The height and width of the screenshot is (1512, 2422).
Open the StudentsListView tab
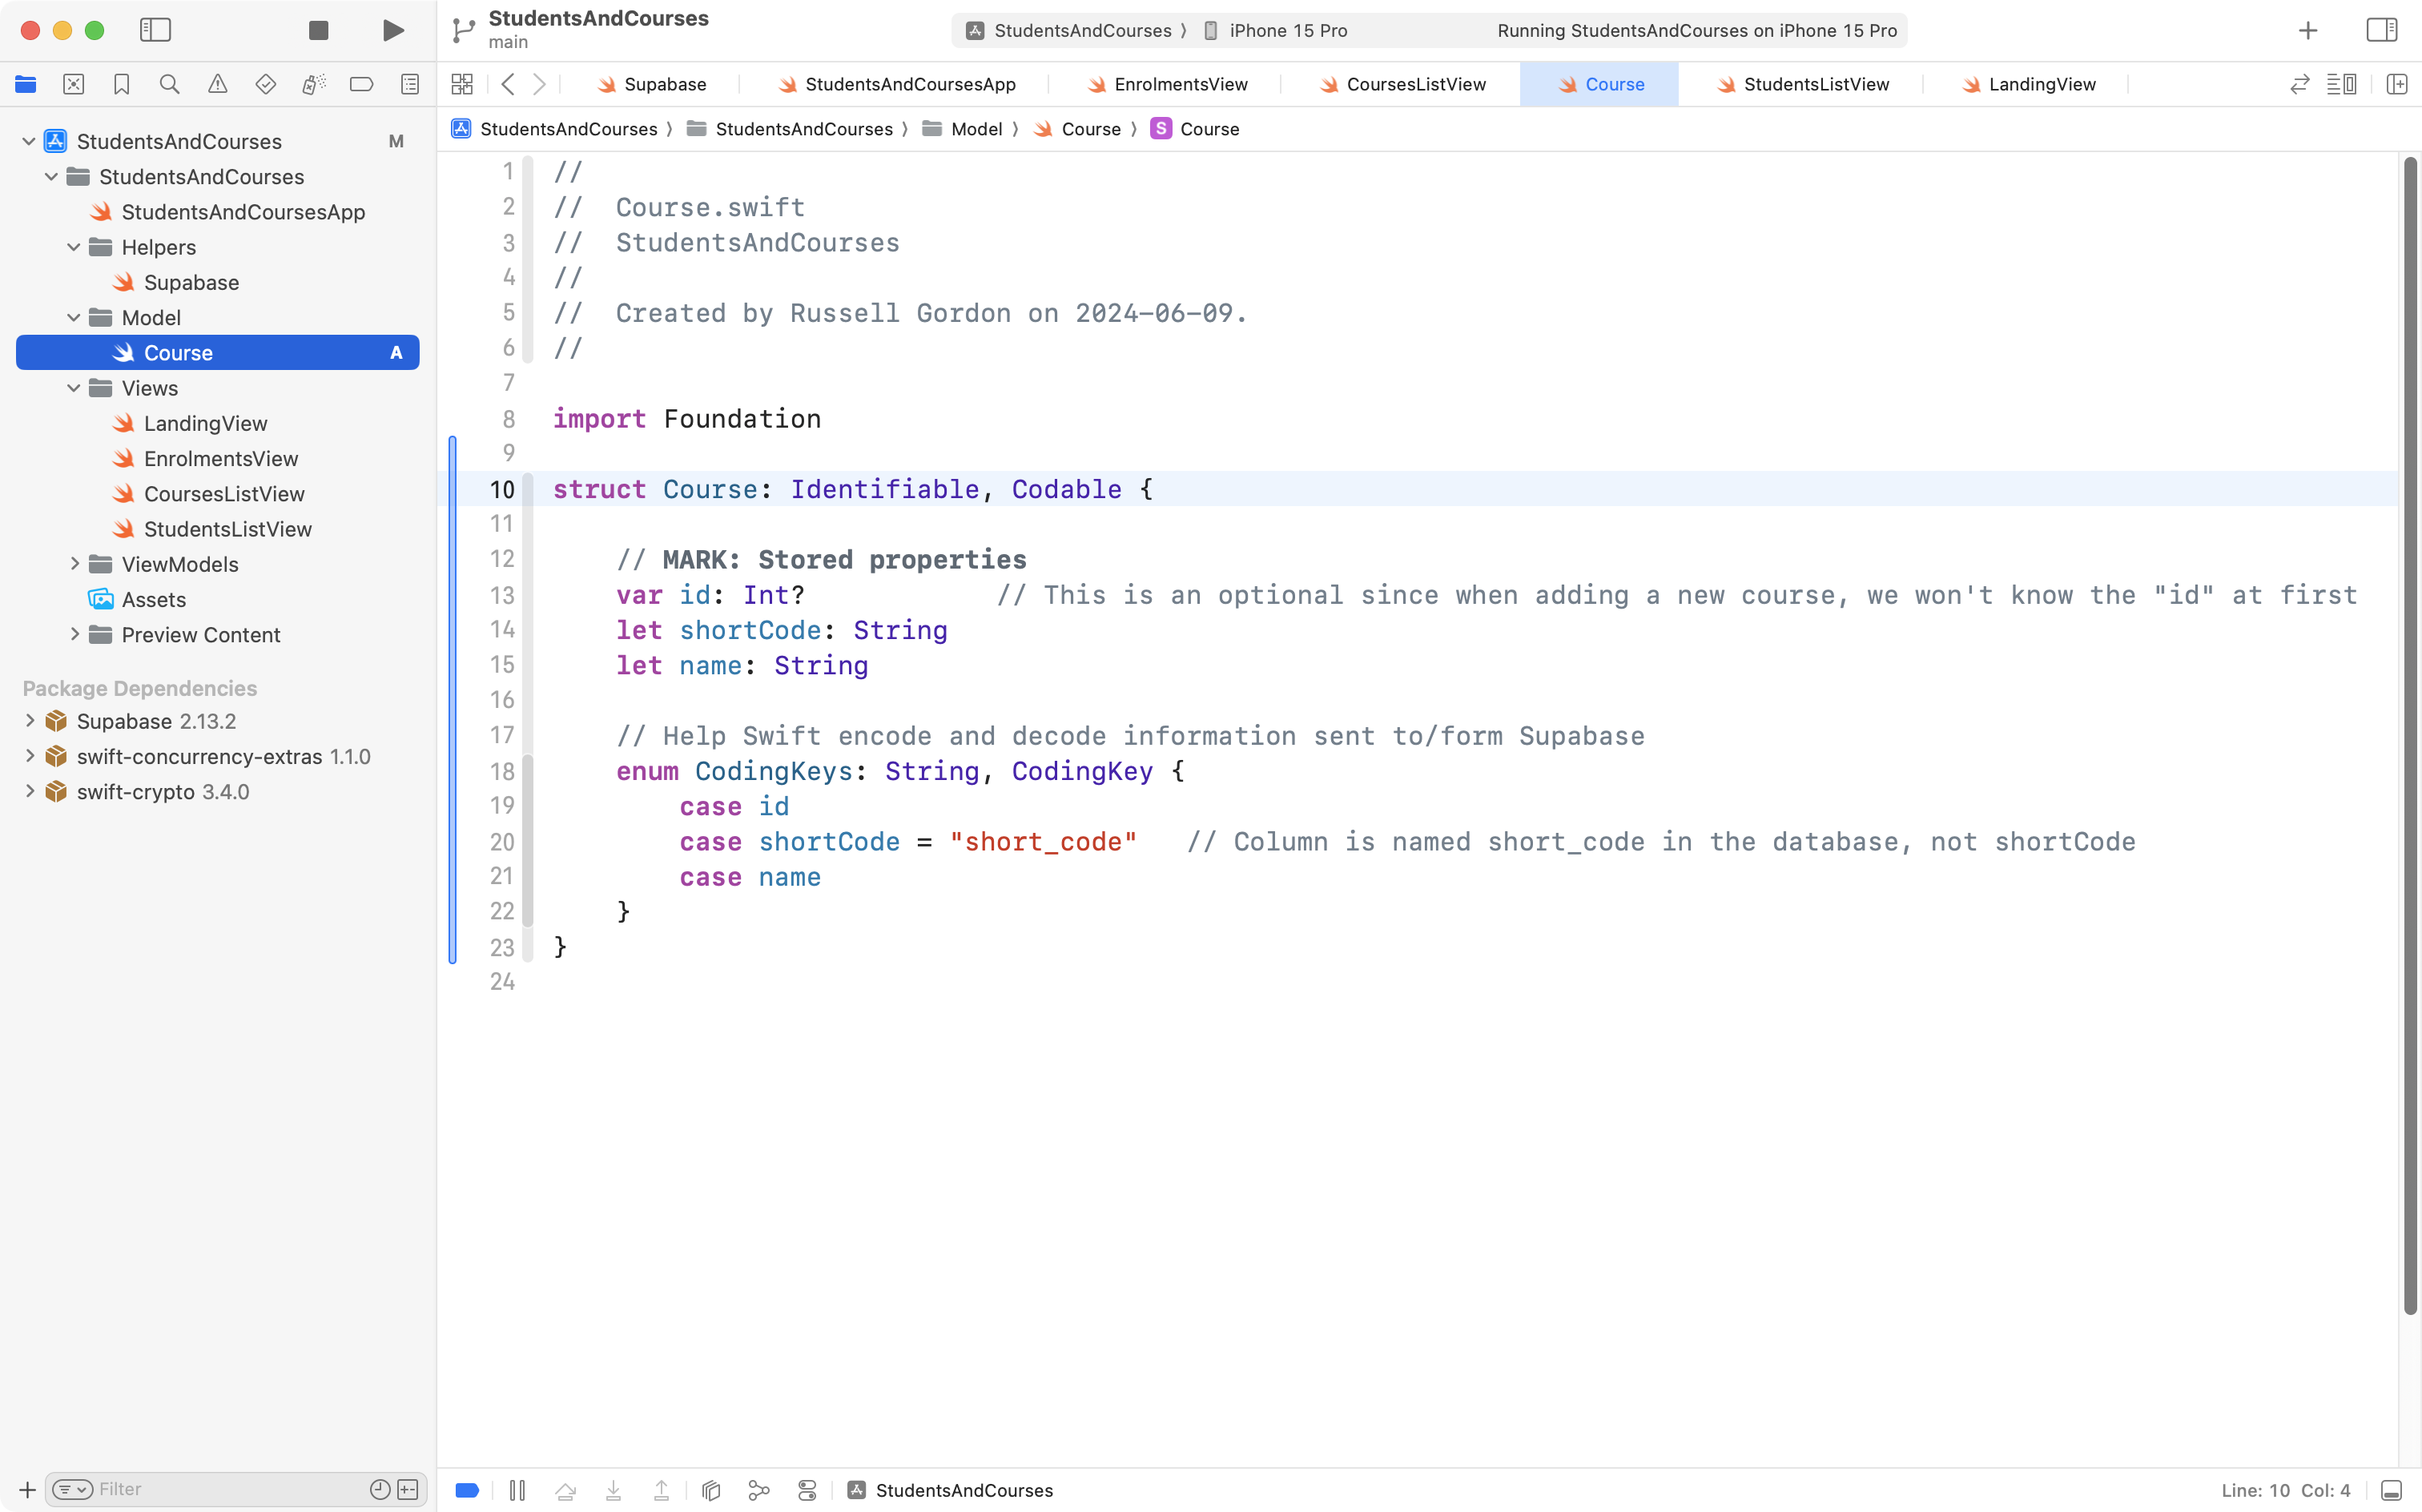click(1818, 84)
